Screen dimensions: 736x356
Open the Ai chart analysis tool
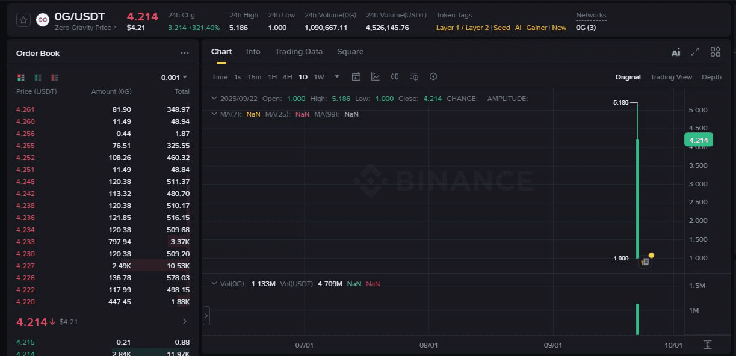coord(676,52)
